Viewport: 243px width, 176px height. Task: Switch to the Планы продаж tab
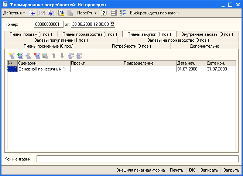(x=31, y=34)
